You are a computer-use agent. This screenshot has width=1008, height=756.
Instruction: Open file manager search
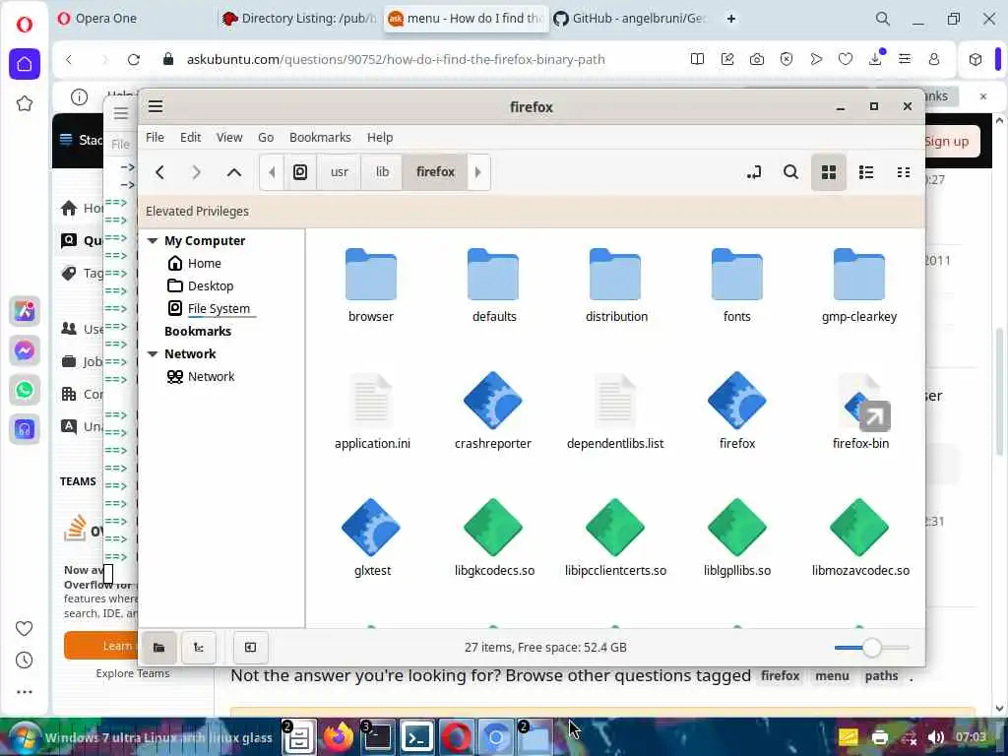tap(790, 172)
